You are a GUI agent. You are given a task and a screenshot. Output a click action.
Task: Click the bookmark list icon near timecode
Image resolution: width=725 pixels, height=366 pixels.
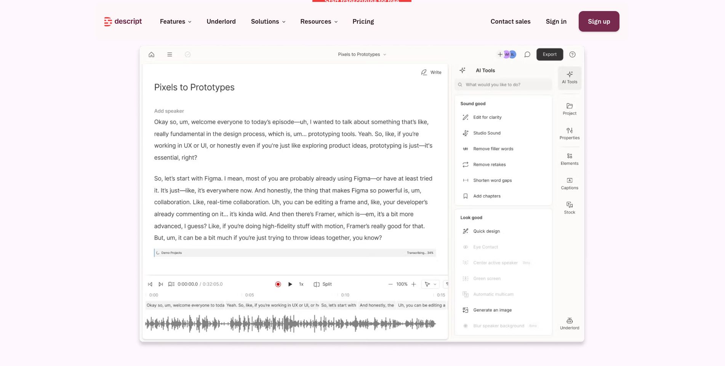click(x=171, y=284)
